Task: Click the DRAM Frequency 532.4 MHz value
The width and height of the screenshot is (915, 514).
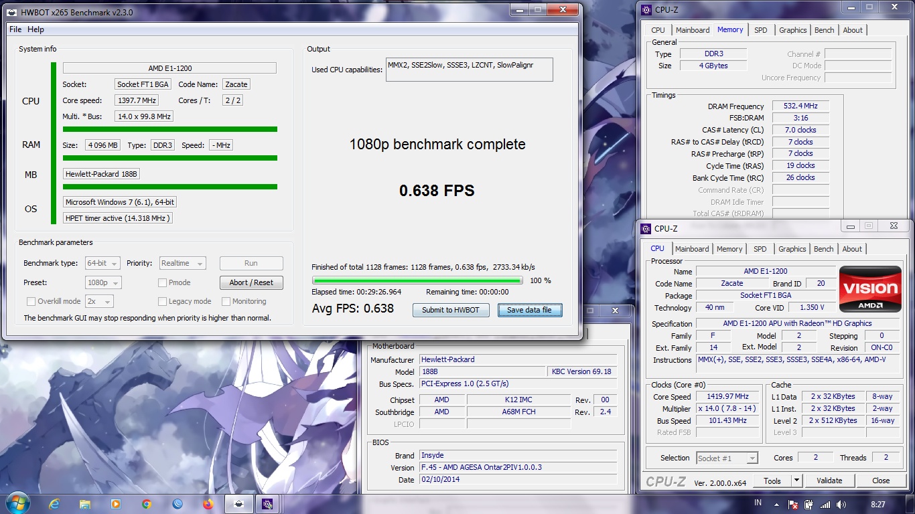Action: click(800, 106)
